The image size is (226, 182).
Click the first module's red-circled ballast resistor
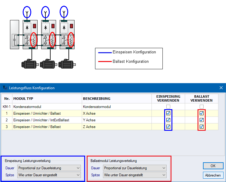[x=34, y=40]
